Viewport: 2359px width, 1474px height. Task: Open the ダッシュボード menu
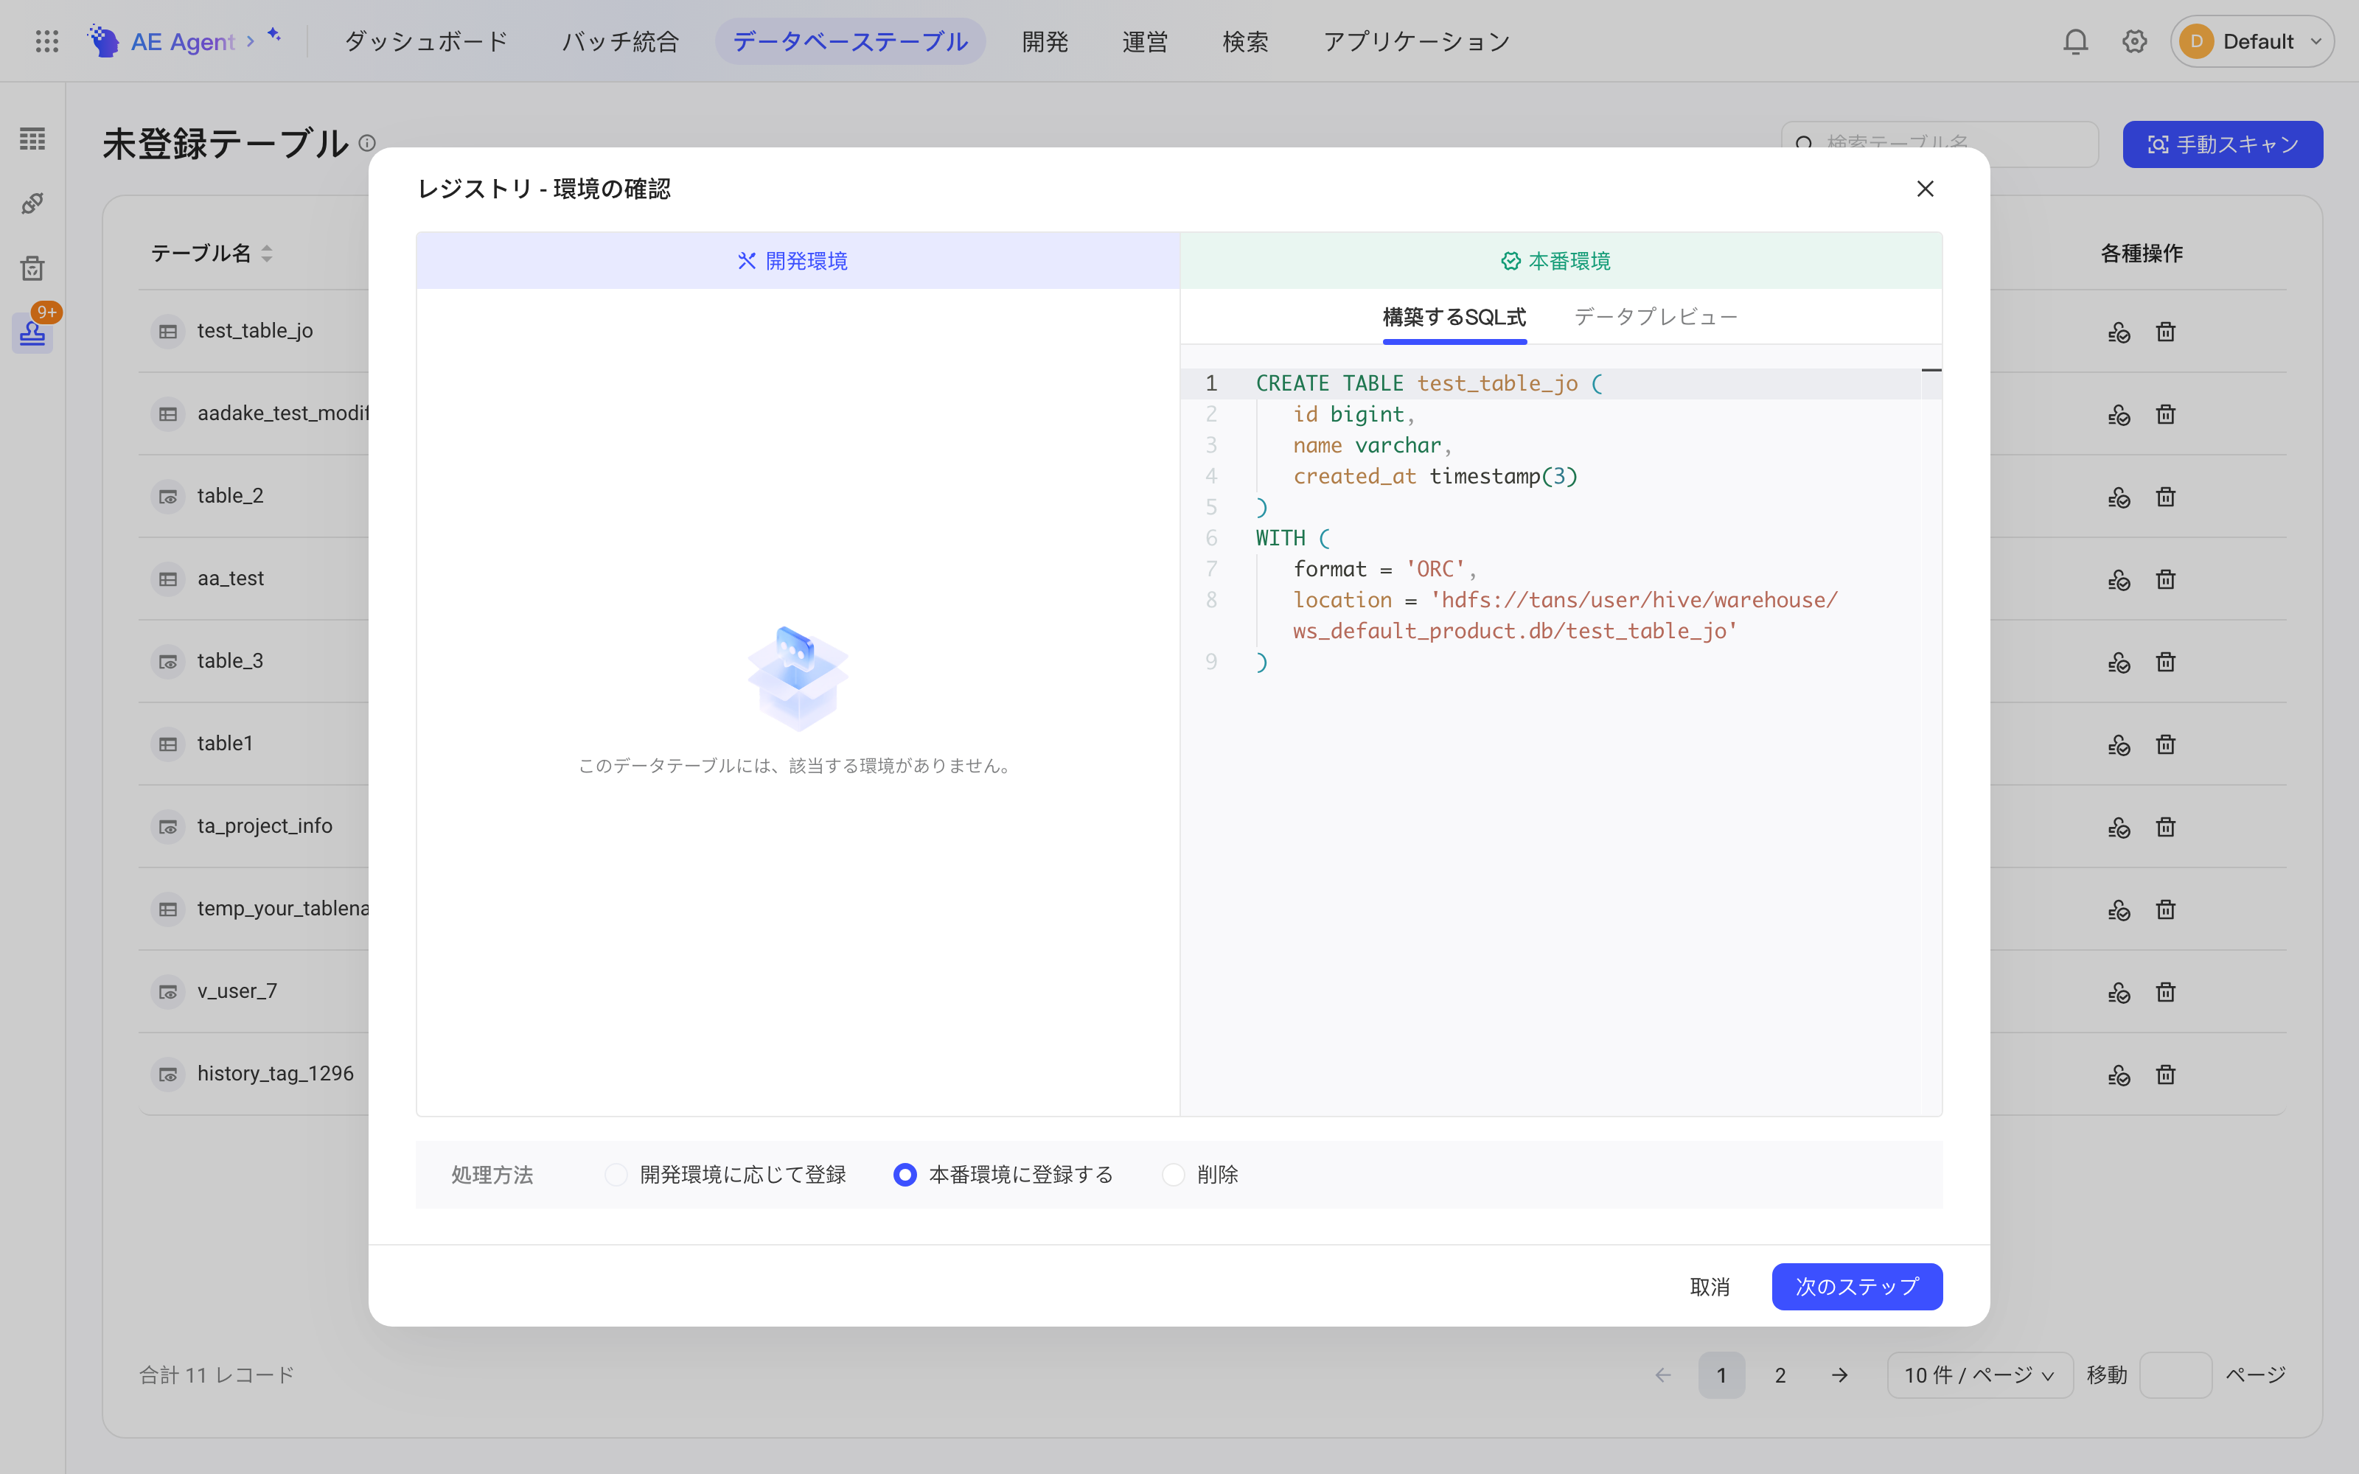click(426, 41)
